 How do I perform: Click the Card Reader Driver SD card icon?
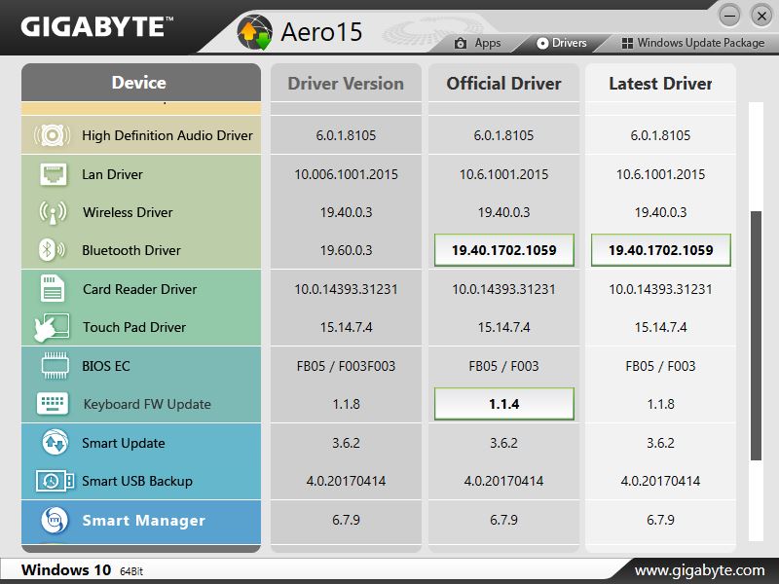tap(53, 288)
